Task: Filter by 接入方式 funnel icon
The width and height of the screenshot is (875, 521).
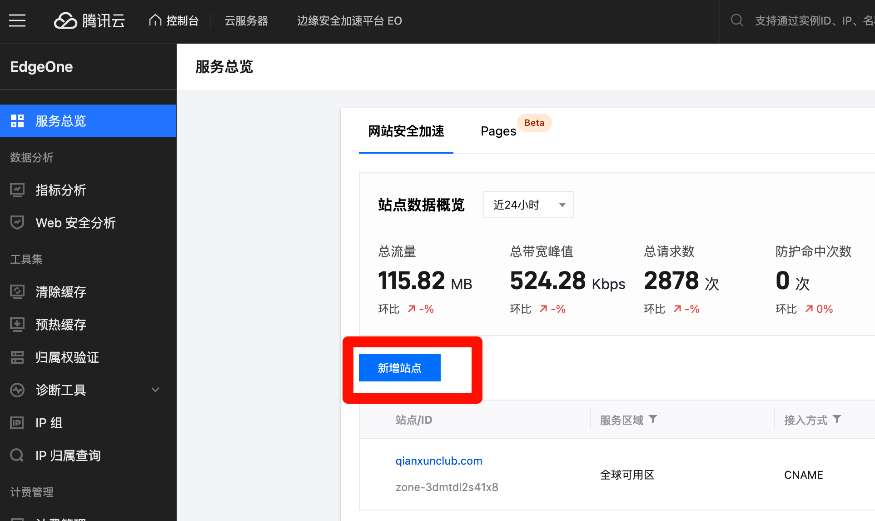Action: coord(837,419)
